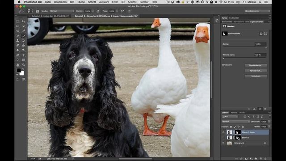Open the Ebene menu
Screen dimensions: 286x161
click(x=81, y=2)
